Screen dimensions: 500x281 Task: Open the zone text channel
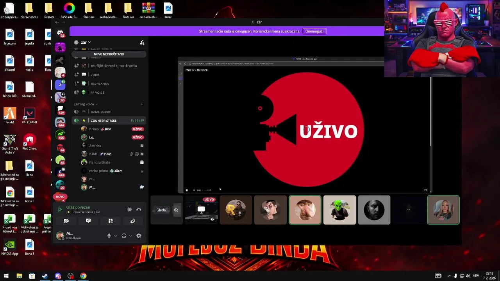[109, 75]
